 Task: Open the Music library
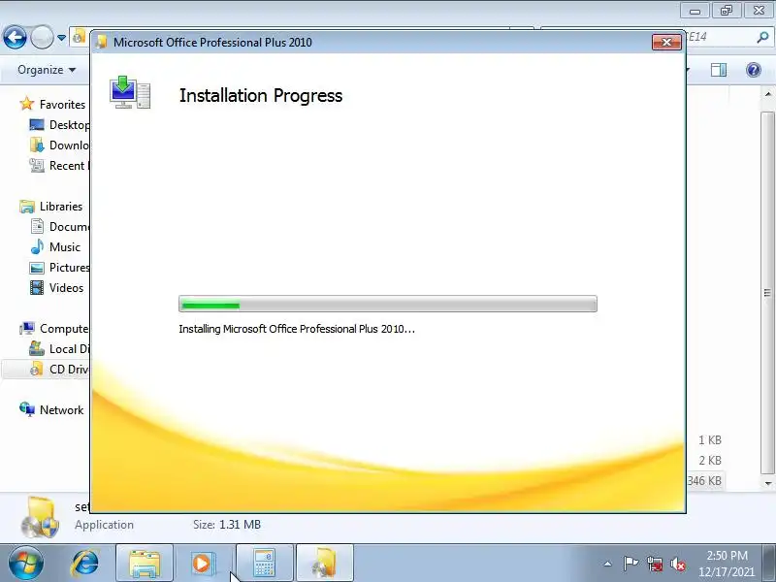(x=64, y=247)
